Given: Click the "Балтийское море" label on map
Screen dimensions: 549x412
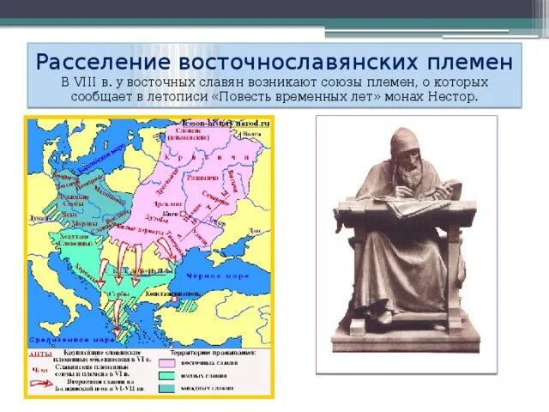Looking at the screenshot, I should click(100, 158).
